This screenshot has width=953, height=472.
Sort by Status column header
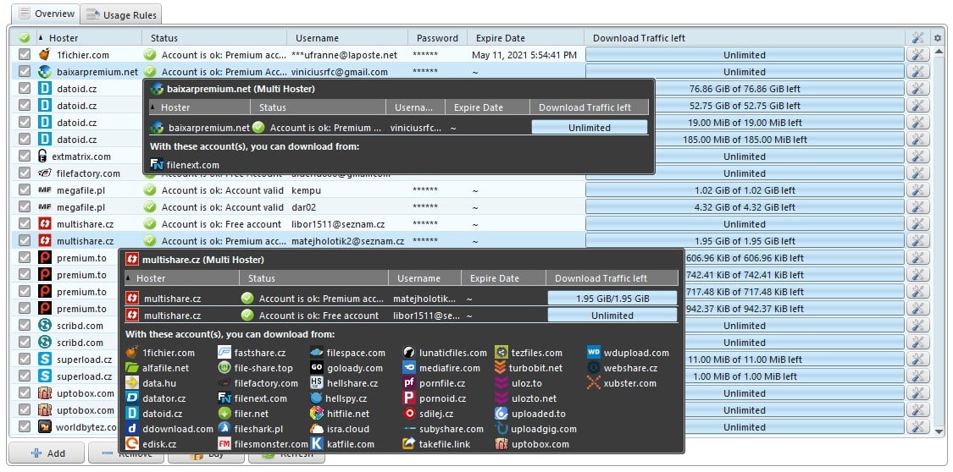click(x=214, y=37)
